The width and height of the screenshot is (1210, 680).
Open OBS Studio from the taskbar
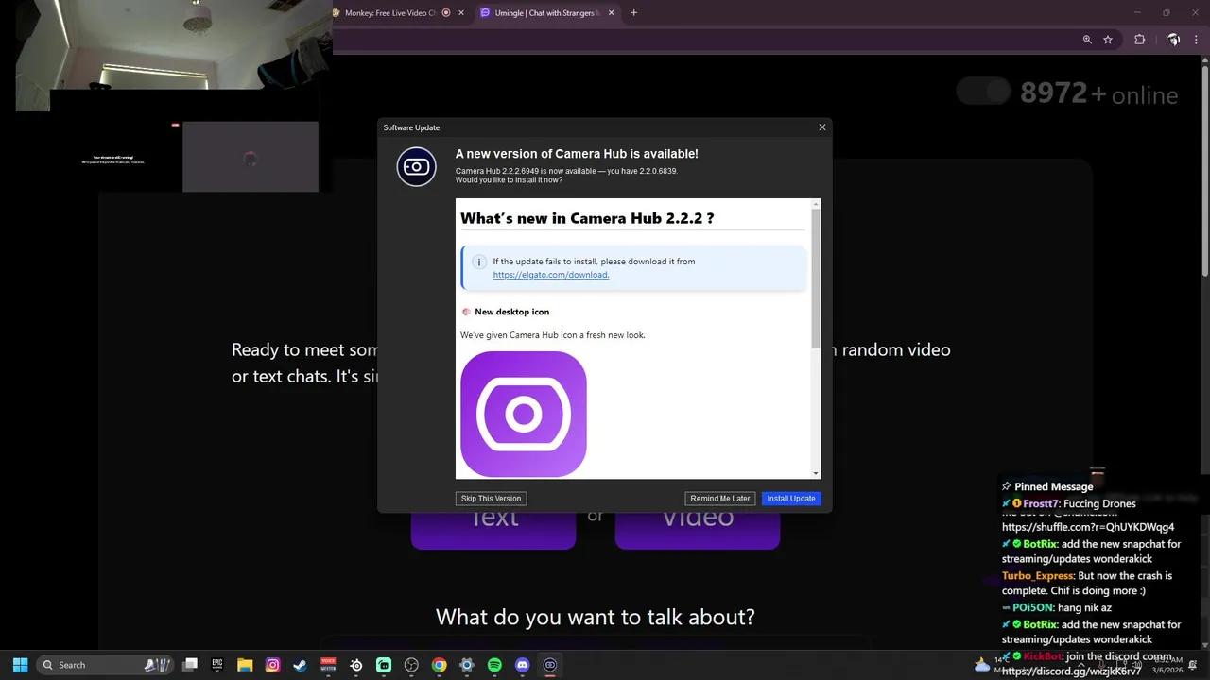point(411,665)
